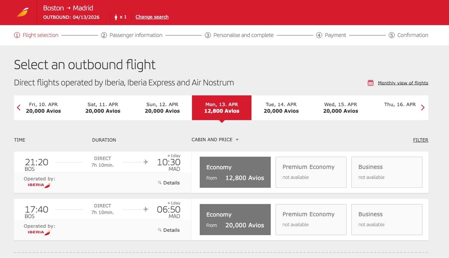
Task: Click the Iberia logo in header
Action: point(22,12)
